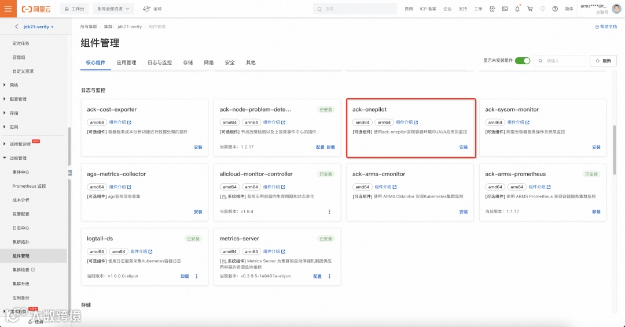Image resolution: width=625 pixels, height=327 pixels.
Task: Configure ack-node-problem-detector
Action: (x=320, y=147)
